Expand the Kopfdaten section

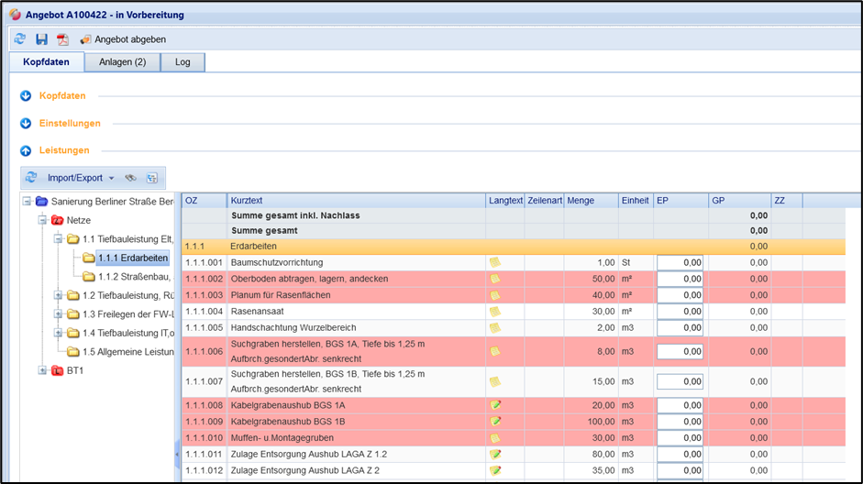tap(26, 95)
